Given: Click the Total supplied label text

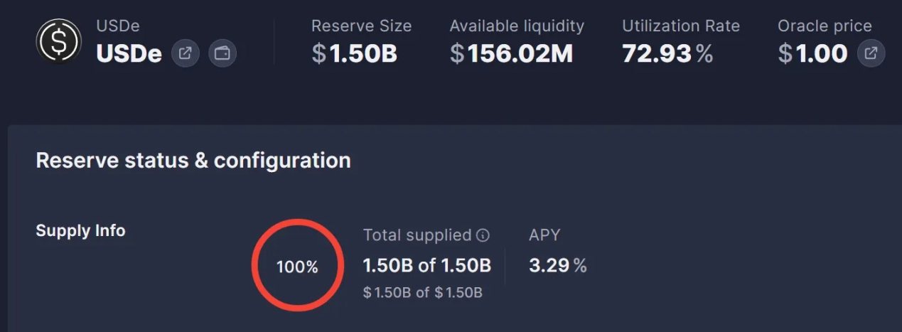Looking at the screenshot, I should 417,235.
